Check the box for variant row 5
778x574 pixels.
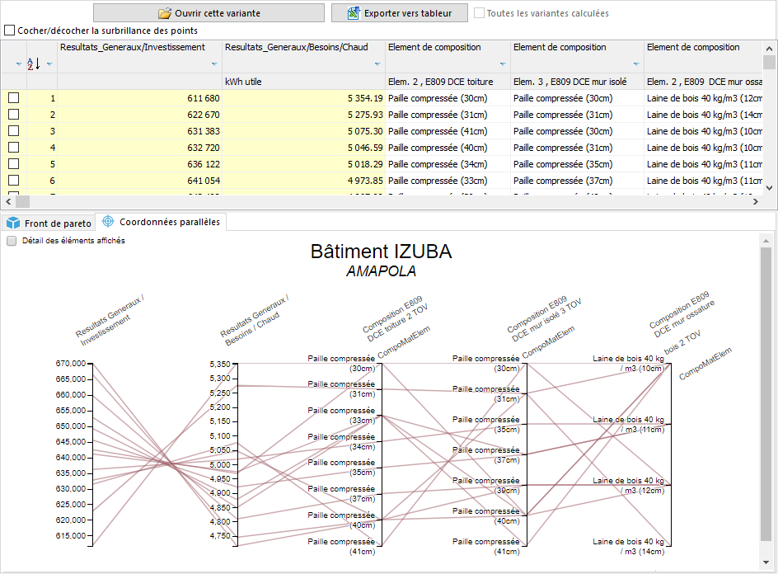click(x=14, y=163)
